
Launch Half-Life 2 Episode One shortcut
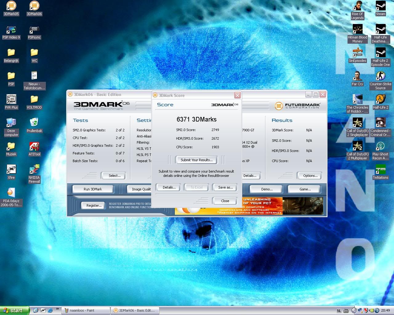[x=380, y=57]
